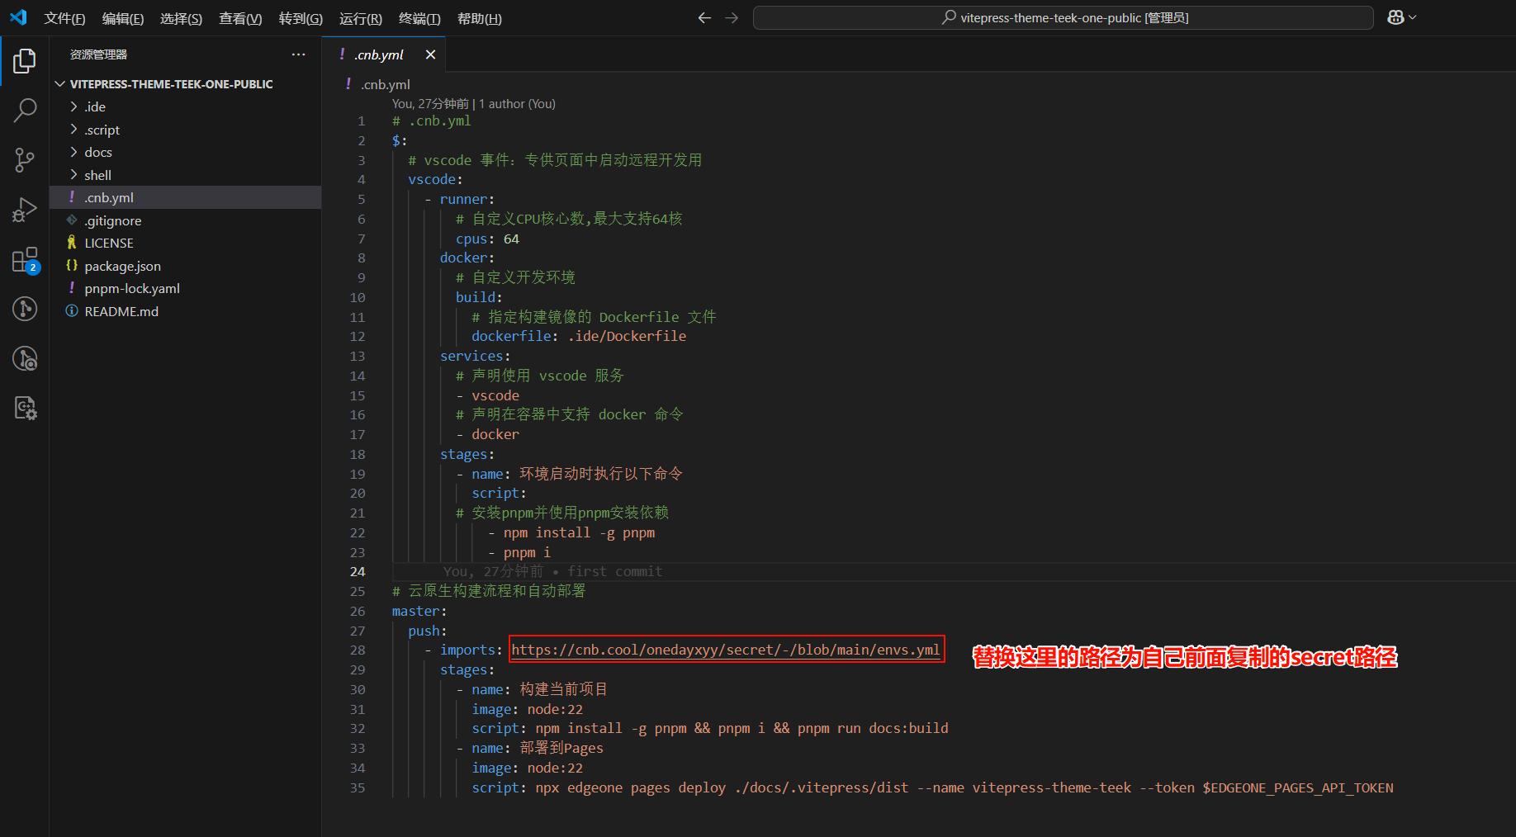The image size is (1516, 837).
Task: Click 'dockerfile: .ide/Dockerfile' text
Action: 579,336
